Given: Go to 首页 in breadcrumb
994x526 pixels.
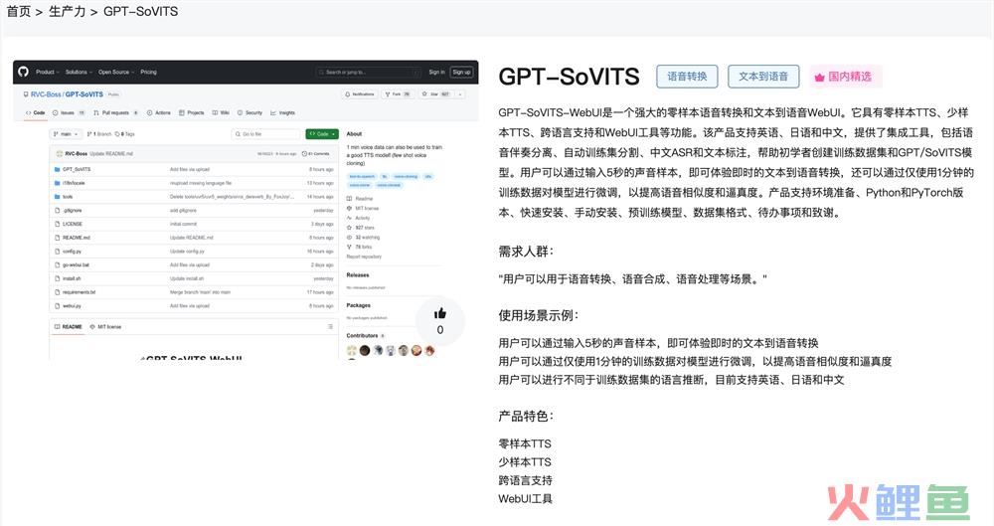Looking at the screenshot, I should tap(18, 11).
